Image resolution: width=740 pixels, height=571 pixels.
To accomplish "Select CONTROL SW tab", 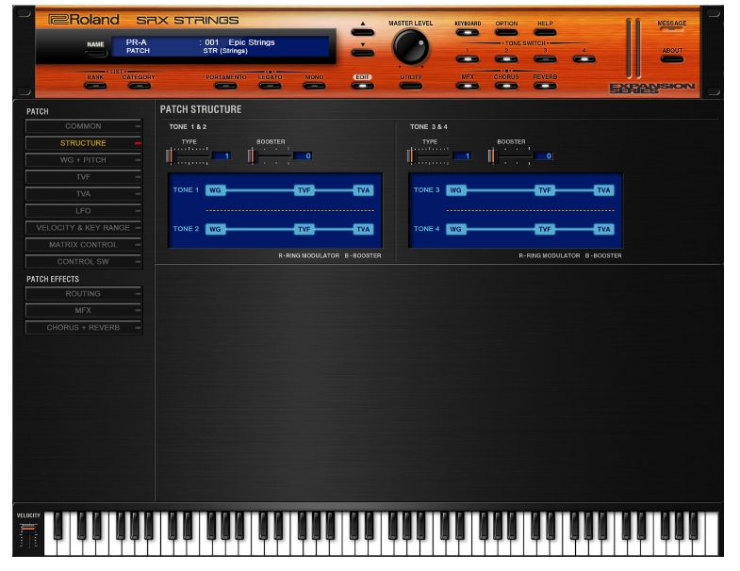I will [84, 262].
